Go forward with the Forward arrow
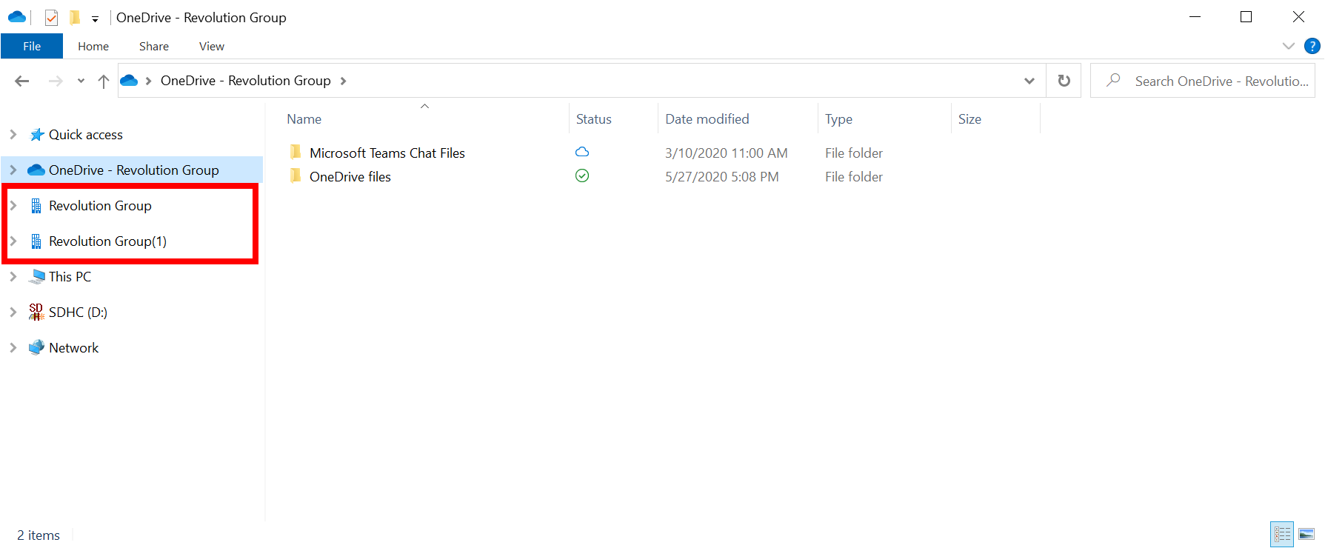 click(x=56, y=81)
